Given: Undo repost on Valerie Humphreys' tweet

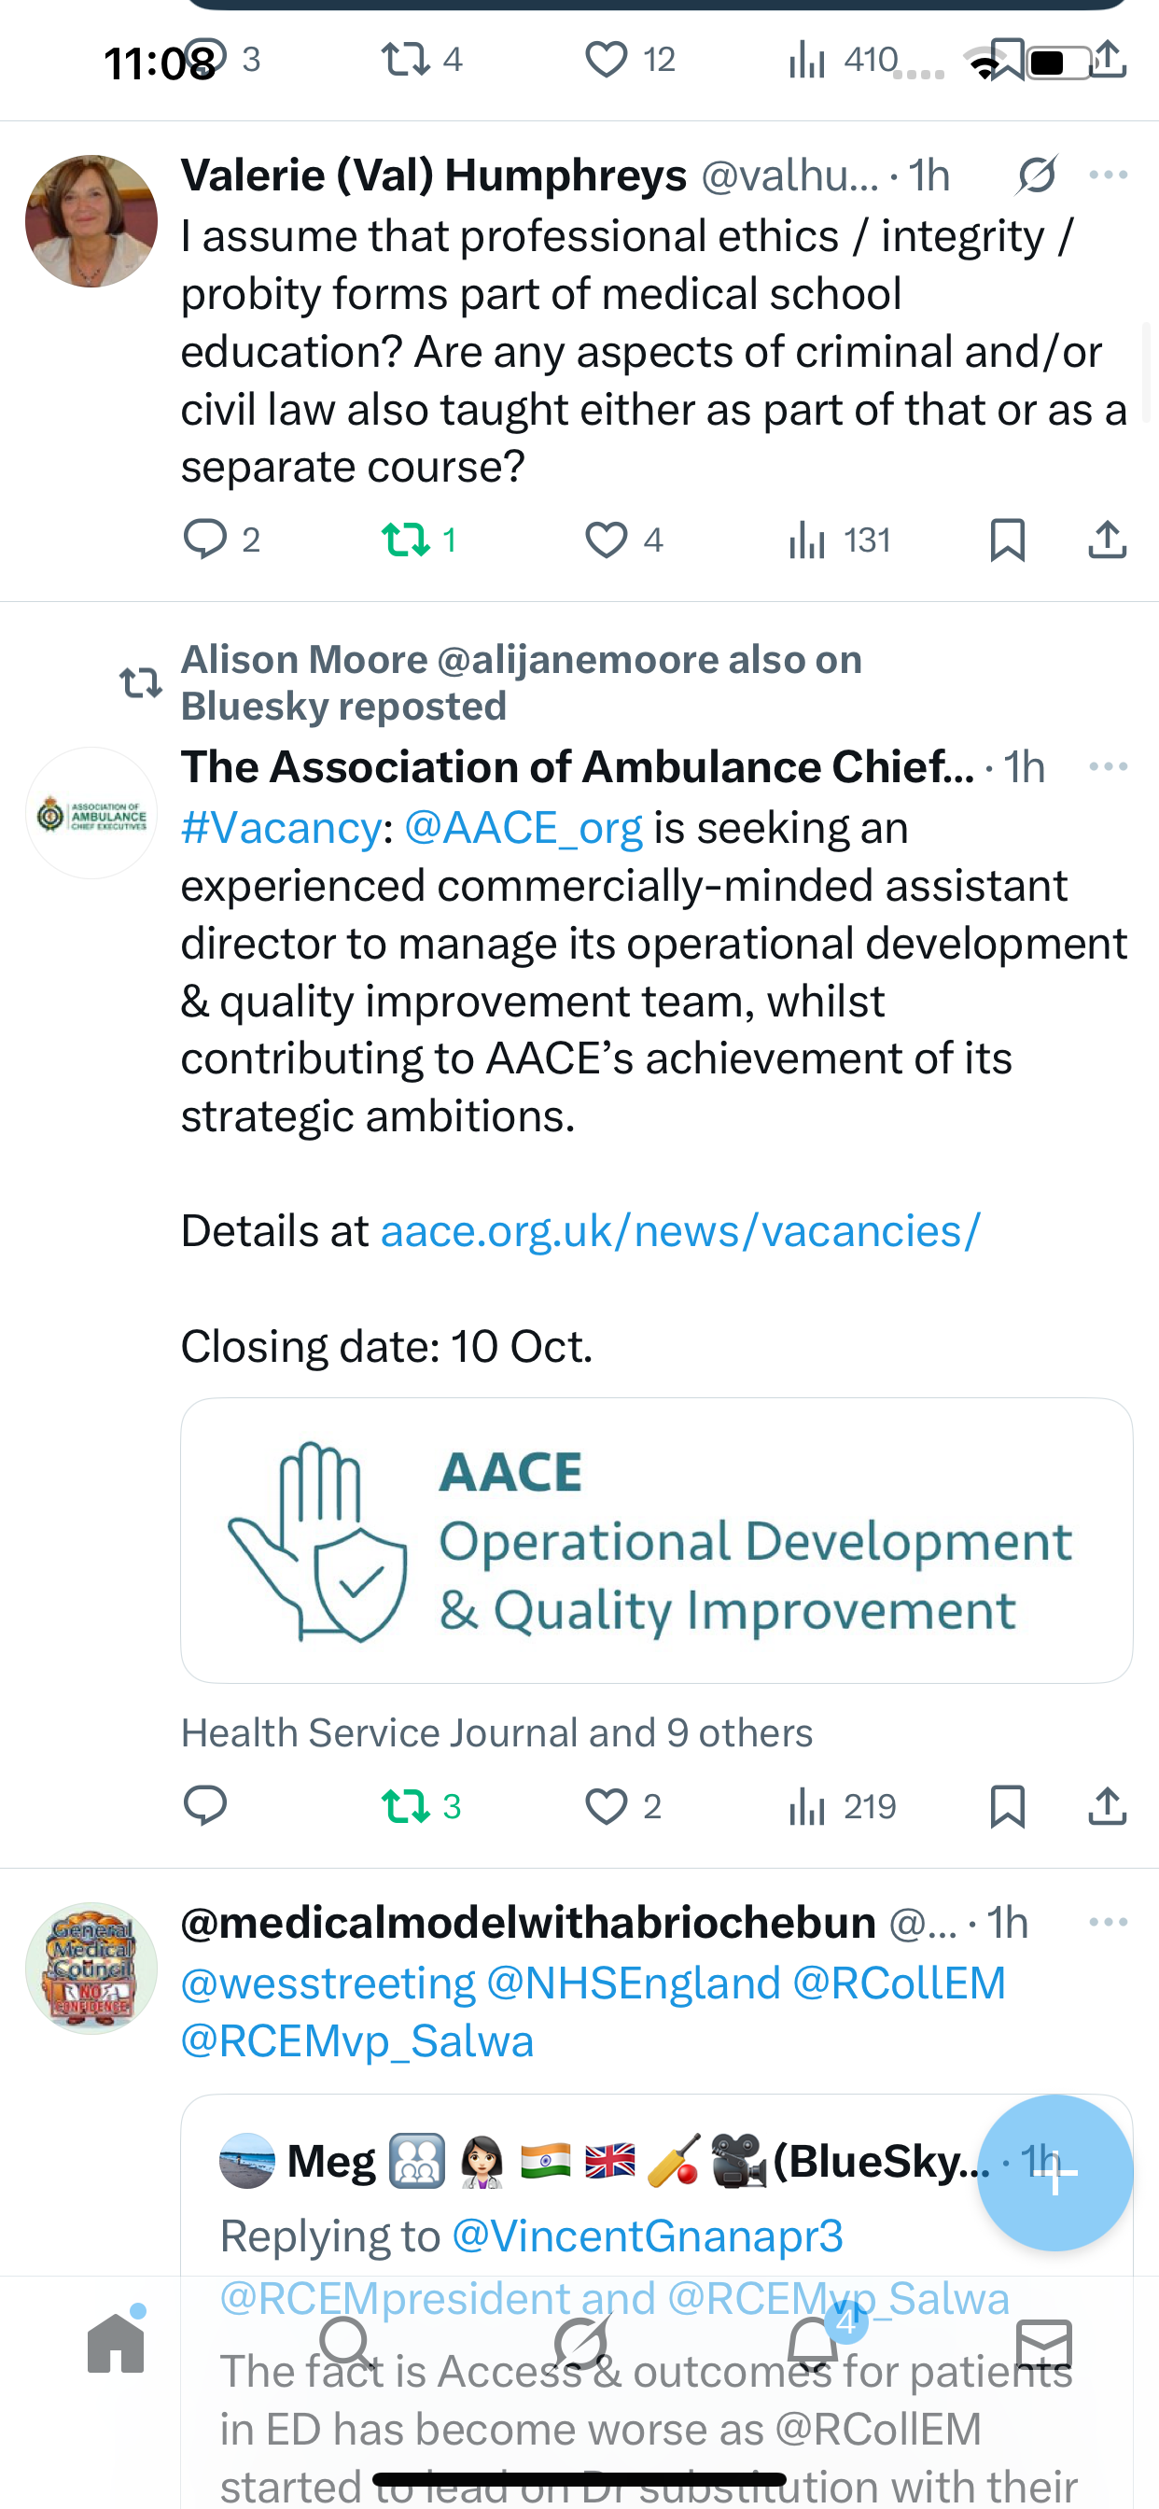Looking at the screenshot, I should click(406, 539).
